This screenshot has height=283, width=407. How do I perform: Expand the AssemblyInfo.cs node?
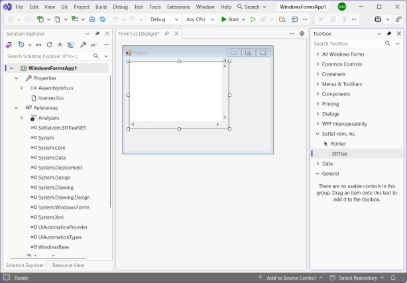tap(22, 88)
